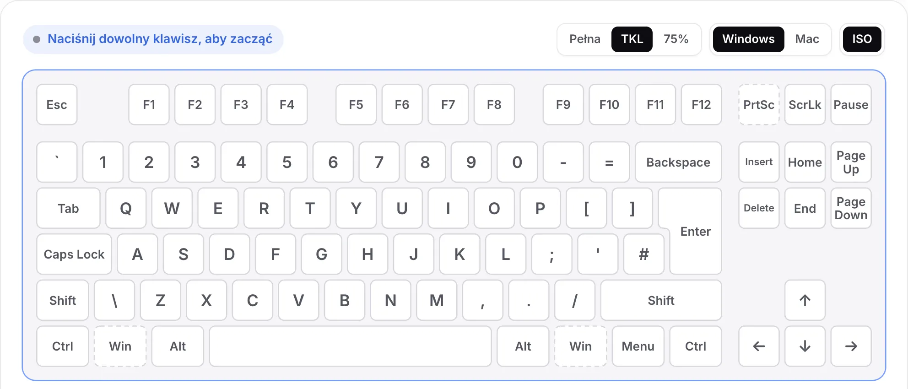908x389 pixels.
Task: Click the M key
Action: click(437, 300)
